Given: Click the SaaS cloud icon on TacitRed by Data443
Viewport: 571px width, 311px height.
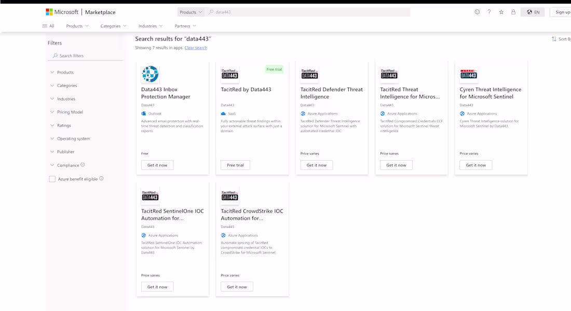Looking at the screenshot, I should (222, 114).
